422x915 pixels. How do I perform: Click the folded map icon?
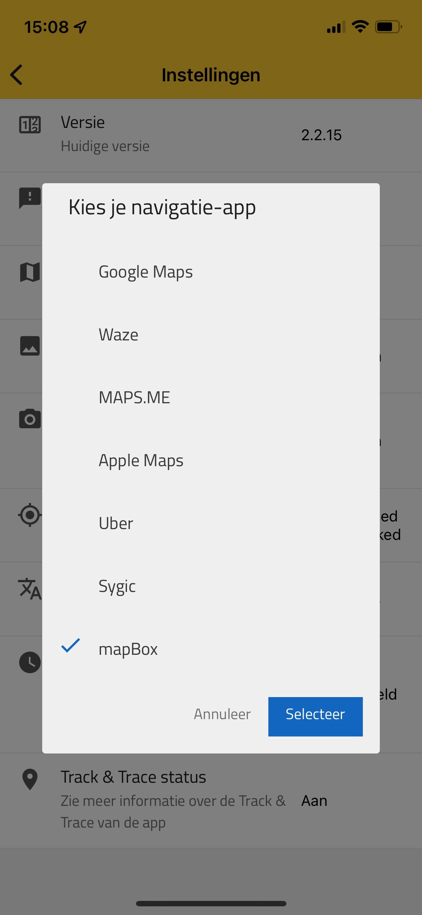(30, 272)
